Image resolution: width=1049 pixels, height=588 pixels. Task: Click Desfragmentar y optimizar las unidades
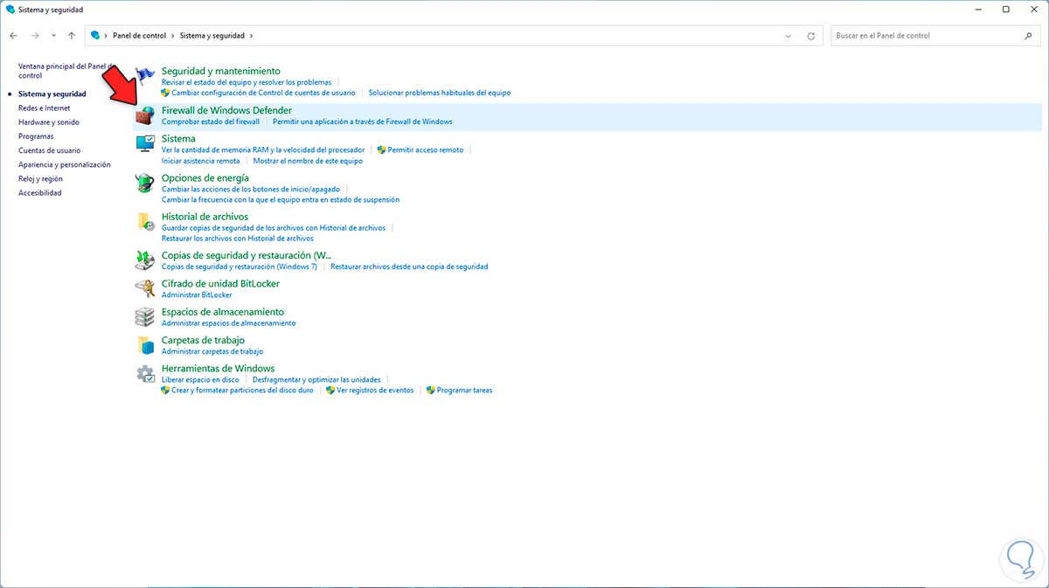(316, 380)
